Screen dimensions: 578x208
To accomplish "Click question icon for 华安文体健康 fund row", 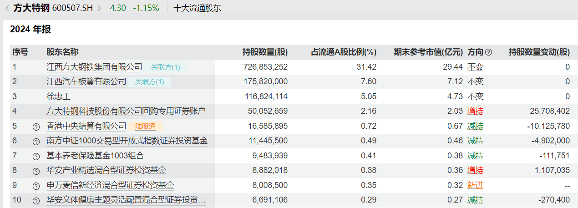I will (x=36, y=200).
